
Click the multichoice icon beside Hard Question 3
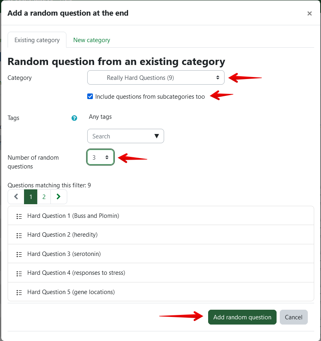point(19,254)
